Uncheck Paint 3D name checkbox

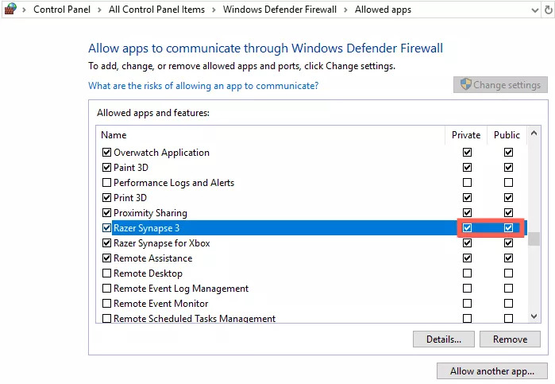[x=106, y=168]
